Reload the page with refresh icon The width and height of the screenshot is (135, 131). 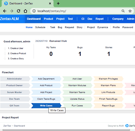pos(19,11)
